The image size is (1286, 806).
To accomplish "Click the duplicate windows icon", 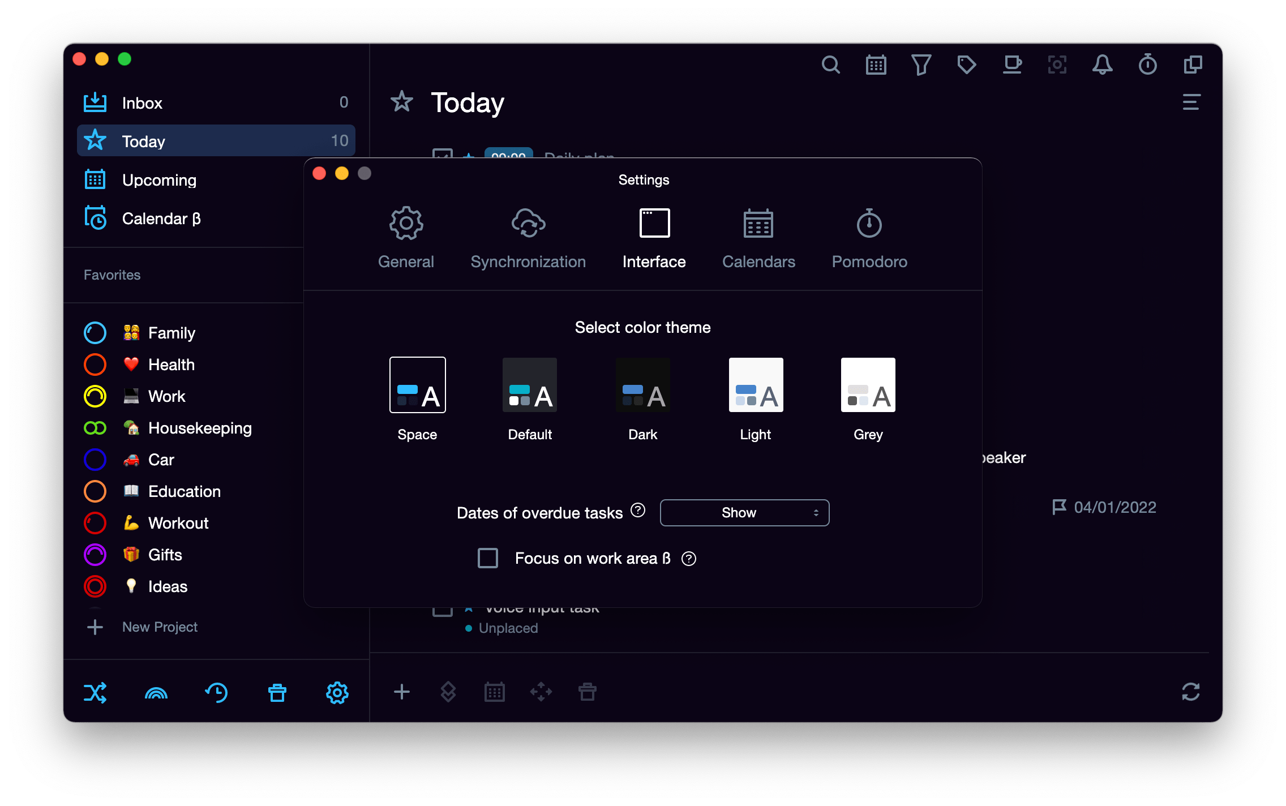I will [1193, 65].
